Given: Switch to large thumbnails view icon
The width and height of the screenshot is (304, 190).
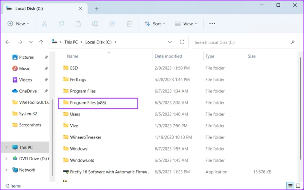Looking at the screenshot, I should click(298, 186).
